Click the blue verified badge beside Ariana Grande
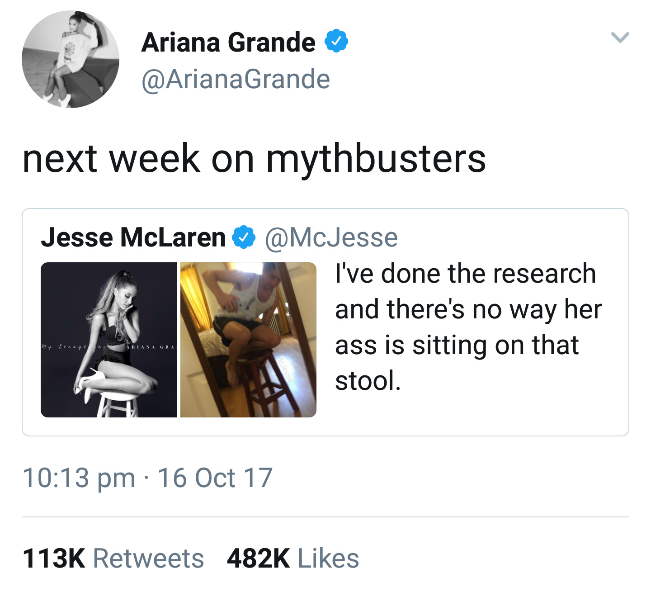The width and height of the screenshot is (651, 592). [336, 41]
